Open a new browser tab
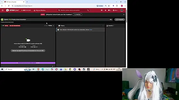Screen dimensions: 179x100 point(27,2)
